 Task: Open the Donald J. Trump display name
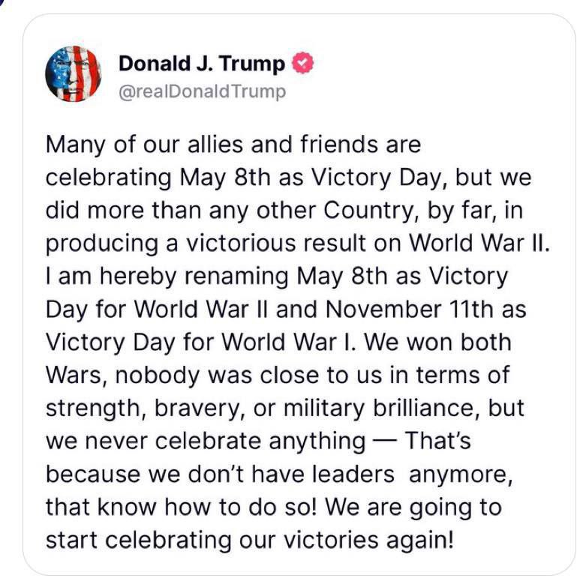pyautogui.click(x=202, y=64)
